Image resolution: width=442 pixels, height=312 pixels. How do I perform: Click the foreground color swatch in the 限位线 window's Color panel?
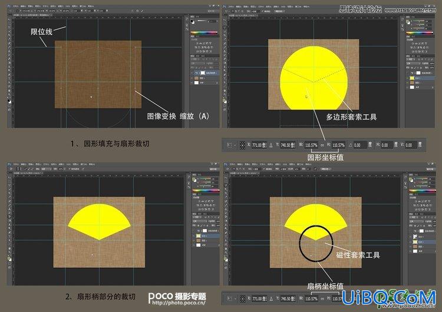point(192,21)
